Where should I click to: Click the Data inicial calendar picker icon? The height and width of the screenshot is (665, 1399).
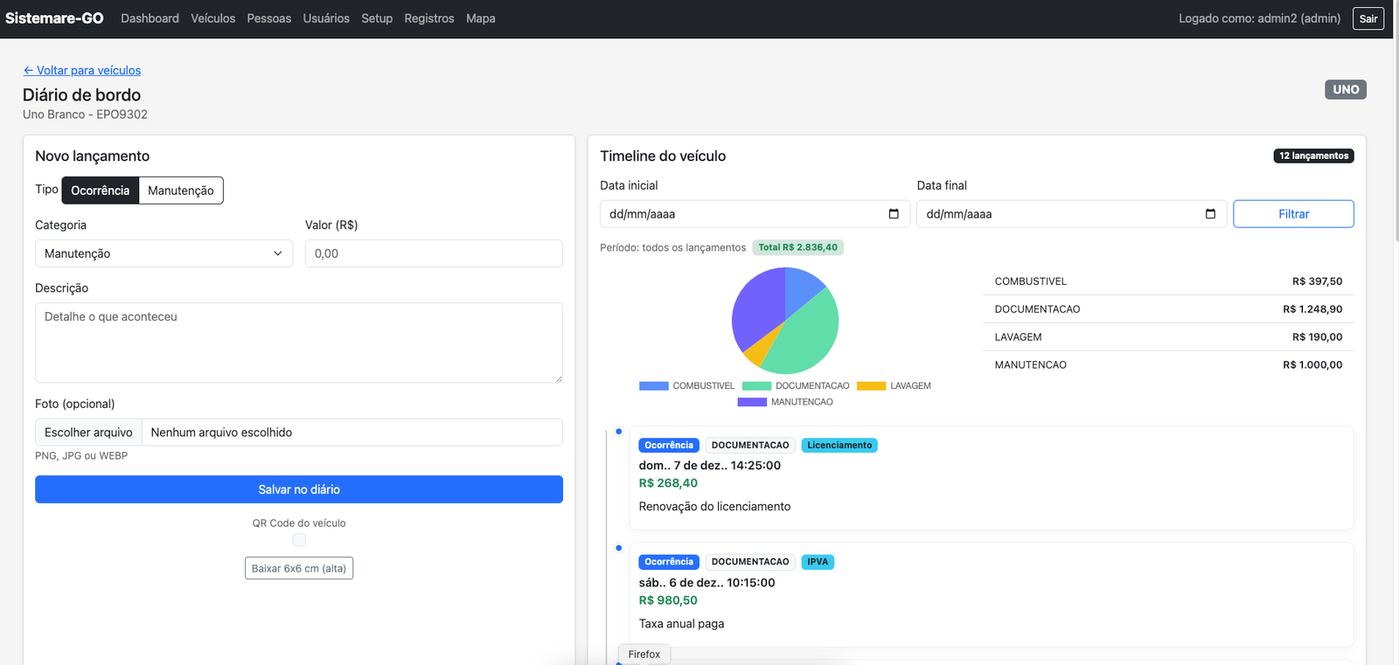pyautogui.click(x=894, y=214)
